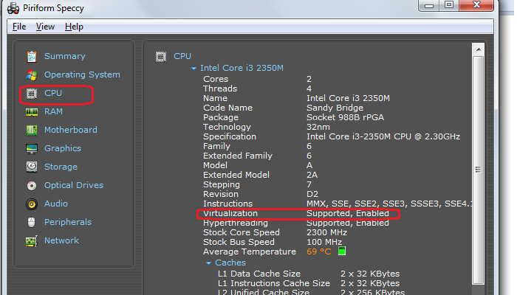Image resolution: width=517 pixels, height=295 pixels.
Task: Click the Speccy title bar app icon
Action: click(x=13, y=8)
